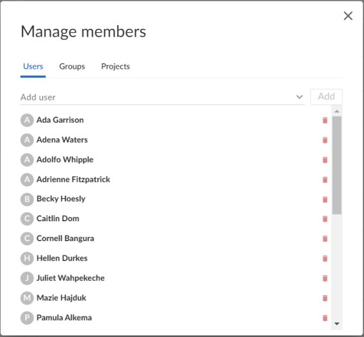This screenshot has height=337, width=364.
Task: Click the member list scrollbar thumb
Action: pos(337,165)
